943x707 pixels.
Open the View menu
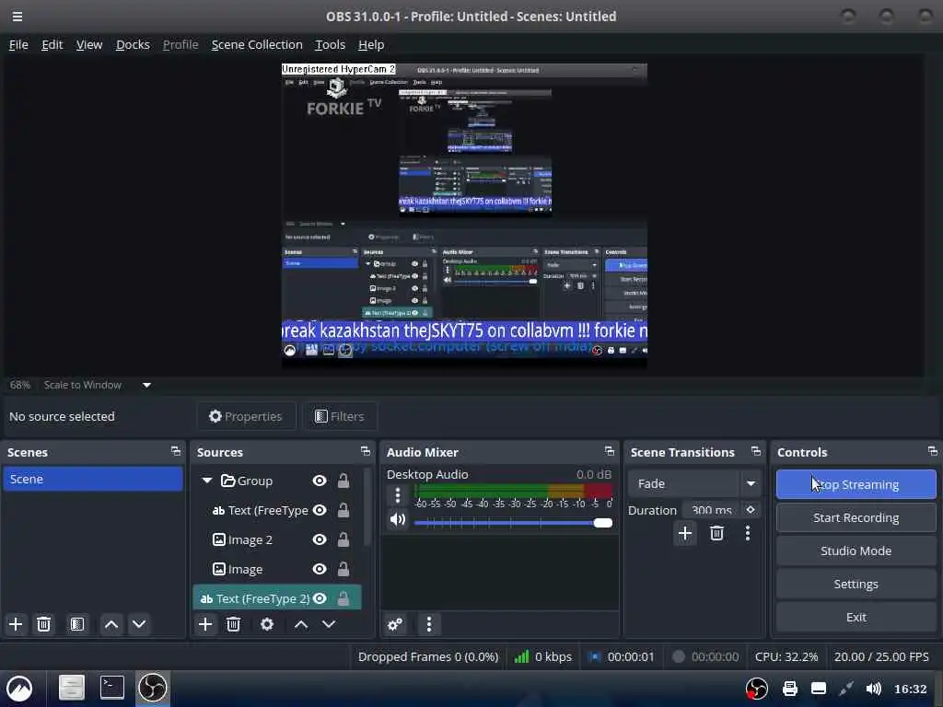[89, 44]
